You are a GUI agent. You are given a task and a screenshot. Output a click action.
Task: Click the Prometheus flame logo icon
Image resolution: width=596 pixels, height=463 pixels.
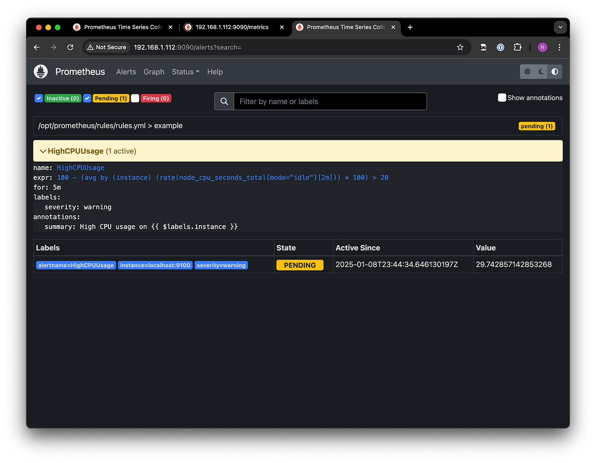(x=41, y=71)
